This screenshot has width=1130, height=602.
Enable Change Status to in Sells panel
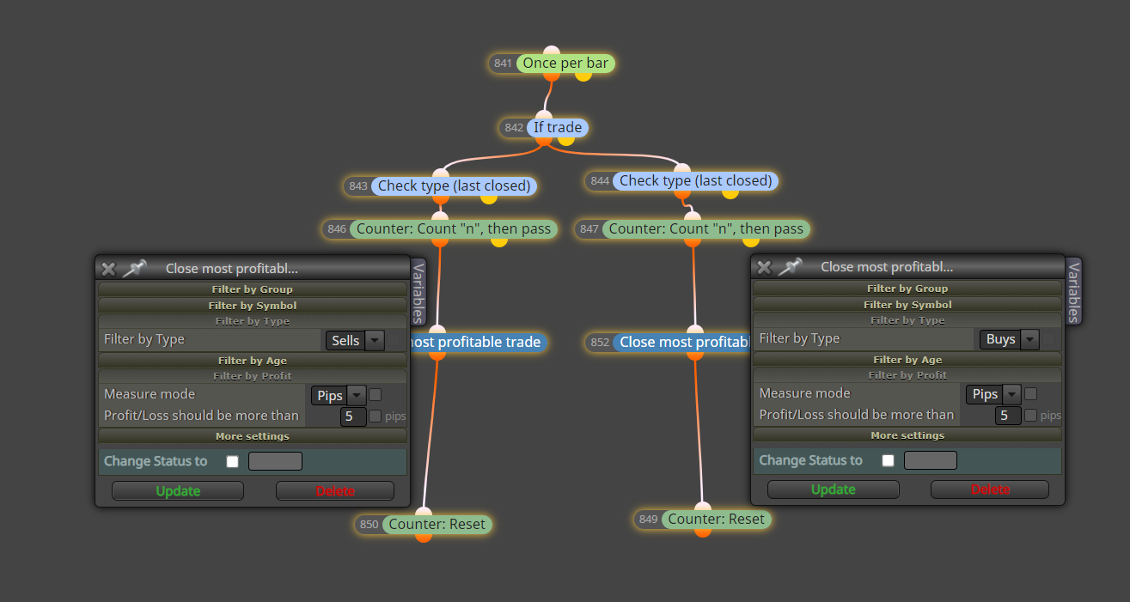[x=232, y=461]
